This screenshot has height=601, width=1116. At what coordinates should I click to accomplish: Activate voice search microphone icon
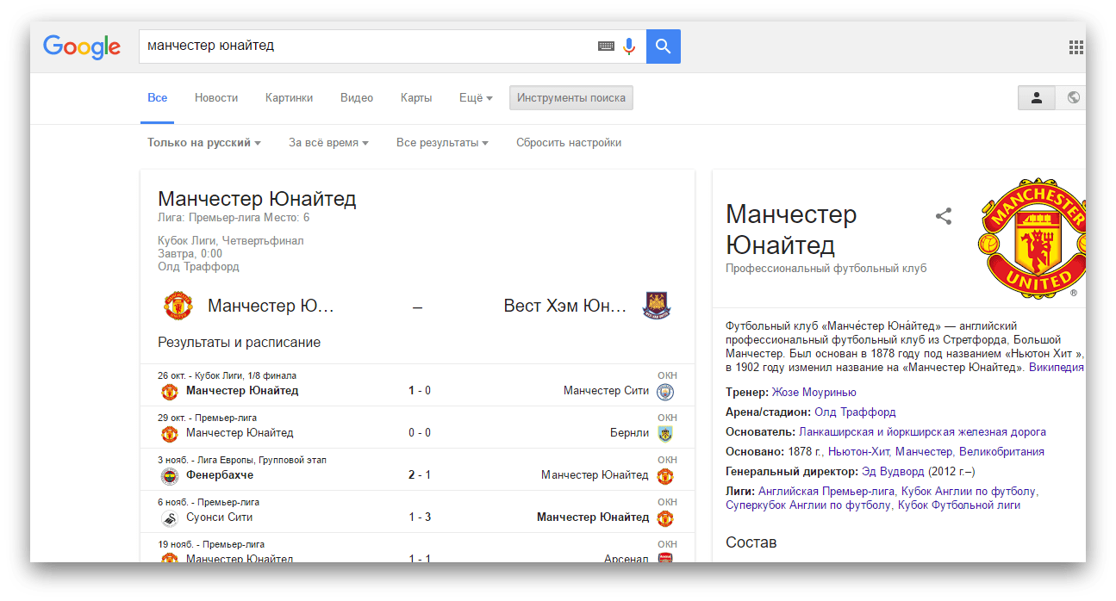tap(629, 46)
